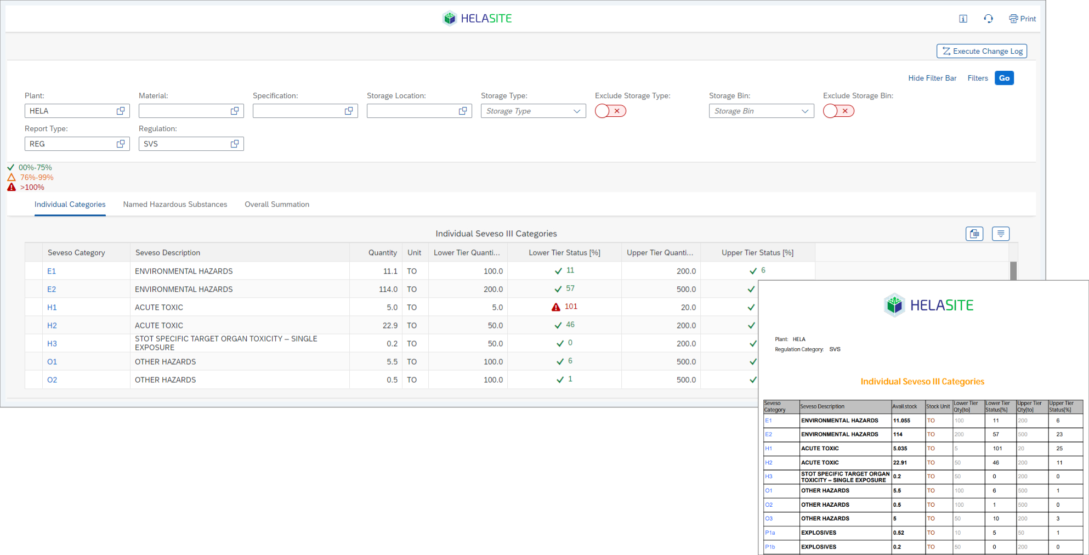Screen dimensions: 1089x555
Task: Open the Filters link
Action: tap(978, 78)
